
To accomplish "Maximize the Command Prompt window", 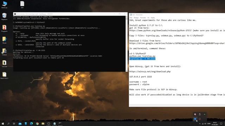I will tap(120, 14).
